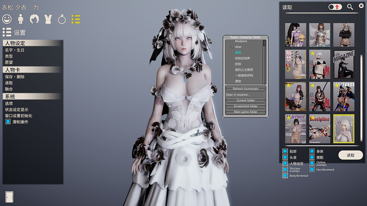Click the Refresh thumbnails button
Screen dimensions: 367x206
tap(245, 89)
